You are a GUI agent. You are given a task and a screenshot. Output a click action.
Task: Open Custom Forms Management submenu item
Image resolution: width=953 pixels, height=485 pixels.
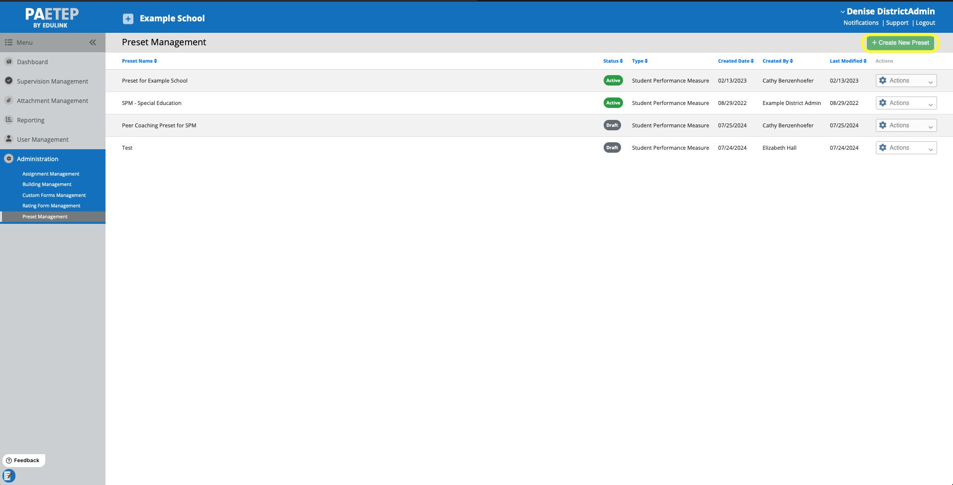(54, 195)
